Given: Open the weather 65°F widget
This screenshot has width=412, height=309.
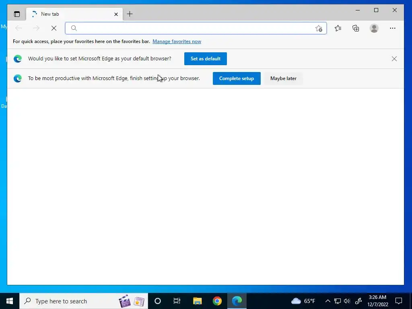Looking at the screenshot, I should (303, 301).
